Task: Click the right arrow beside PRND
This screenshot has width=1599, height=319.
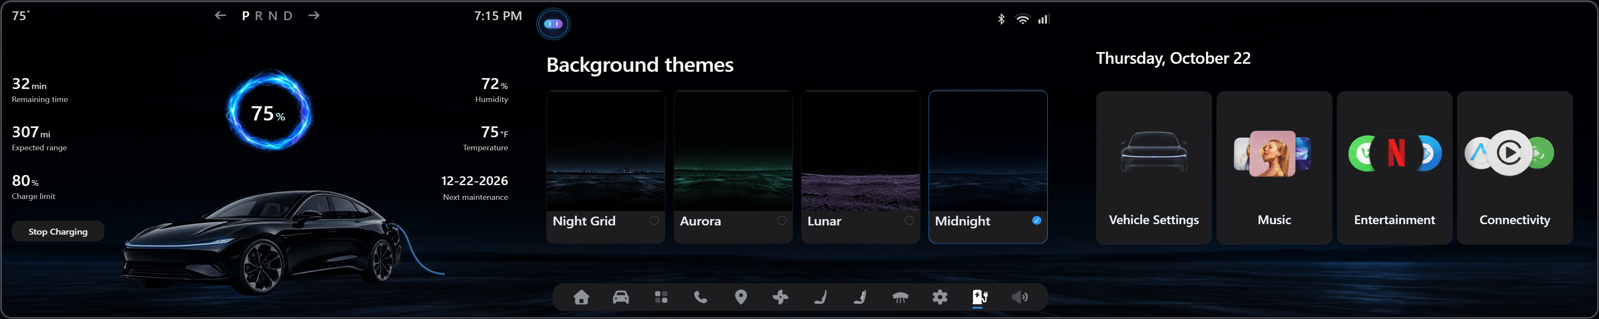Action: [314, 16]
